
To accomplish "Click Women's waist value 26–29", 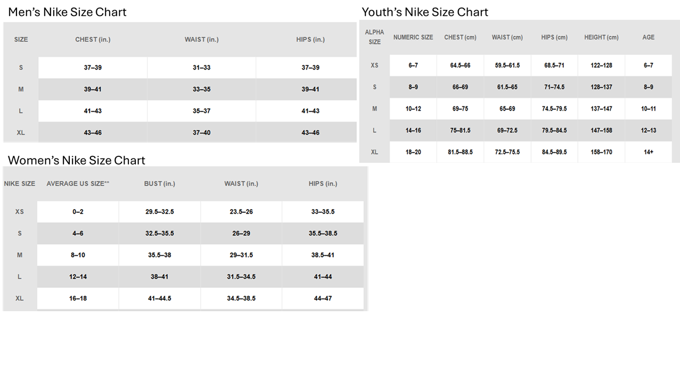I will click(x=241, y=234).
